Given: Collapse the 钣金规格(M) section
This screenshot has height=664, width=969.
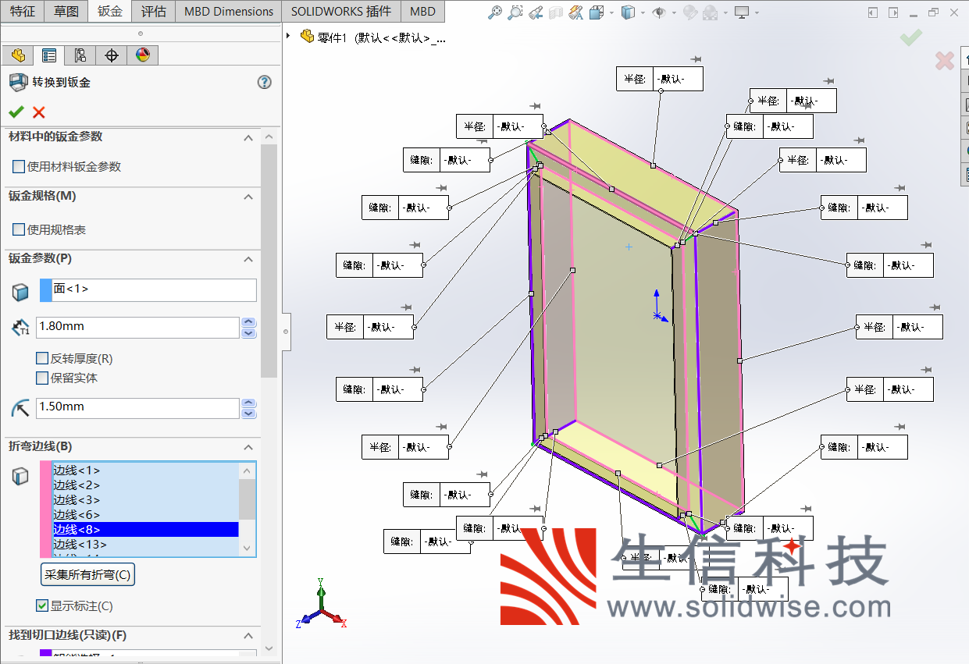Looking at the screenshot, I should 248,197.
